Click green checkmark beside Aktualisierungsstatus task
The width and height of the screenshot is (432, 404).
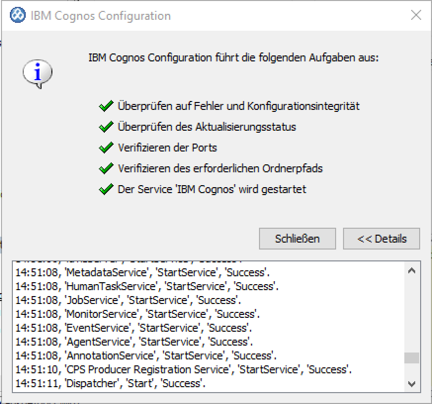coord(106,127)
